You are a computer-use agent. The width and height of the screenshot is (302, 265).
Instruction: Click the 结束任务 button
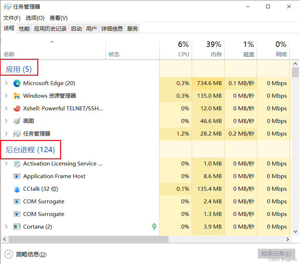click(276, 254)
